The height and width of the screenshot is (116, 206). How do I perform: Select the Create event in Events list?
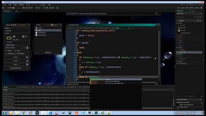click(48, 28)
